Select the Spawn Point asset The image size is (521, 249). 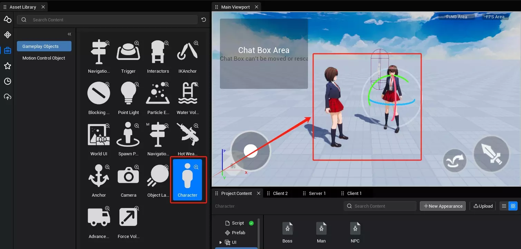coord(128,139)
